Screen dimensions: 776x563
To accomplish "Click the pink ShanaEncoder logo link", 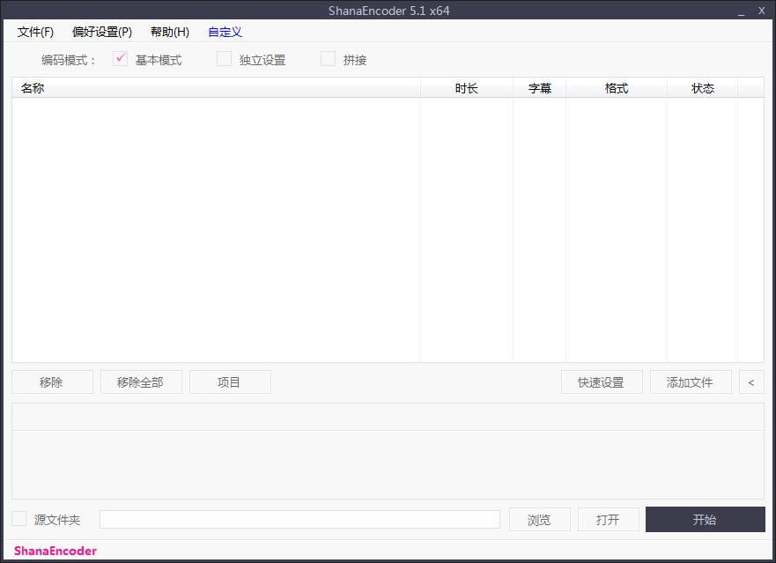I will pyautogui.click(x=55, y=551).
